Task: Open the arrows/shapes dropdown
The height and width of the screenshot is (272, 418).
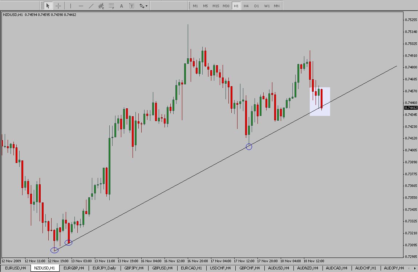Action: click(143, 6)
